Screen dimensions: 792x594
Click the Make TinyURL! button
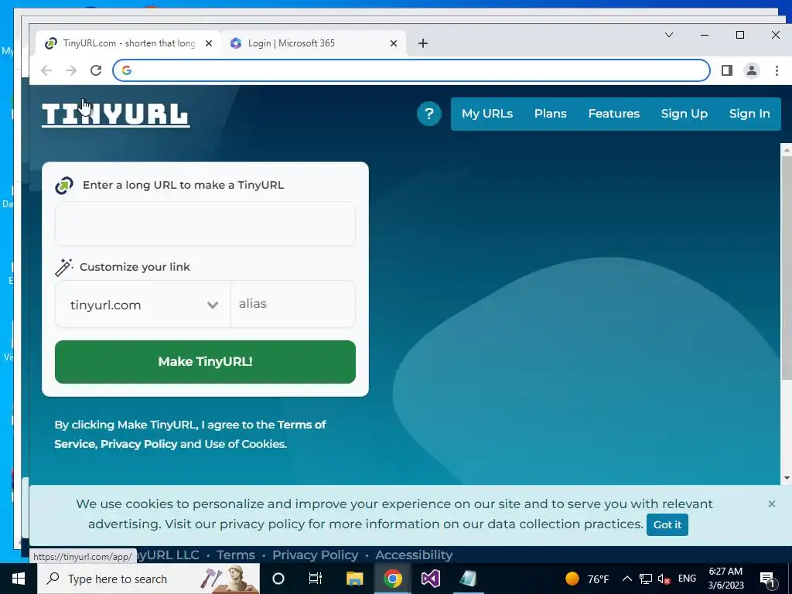click(205, 362)
